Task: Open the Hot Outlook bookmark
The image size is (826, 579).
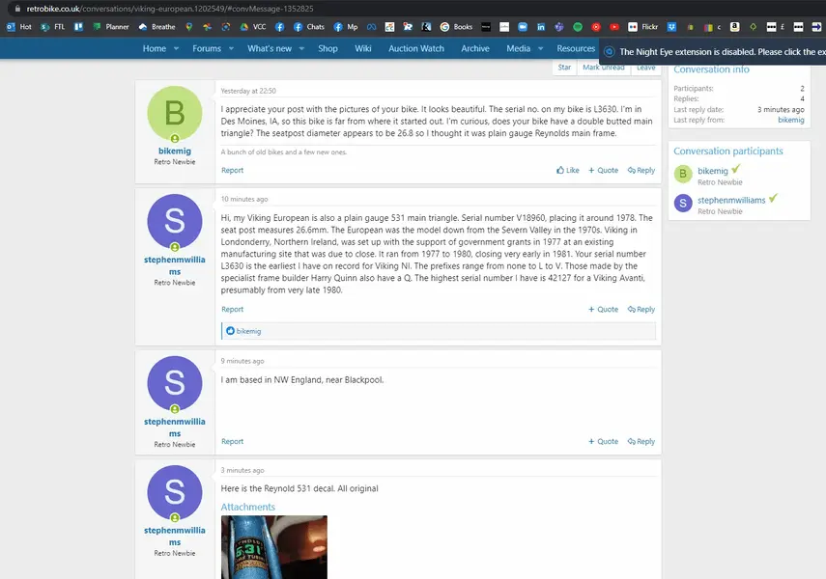Action: click(19, 27)
